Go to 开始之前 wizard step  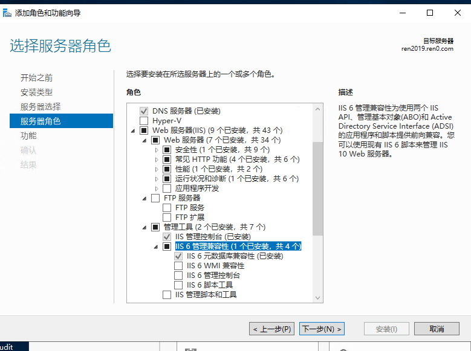pyautogui.click(x=36, y=78)
